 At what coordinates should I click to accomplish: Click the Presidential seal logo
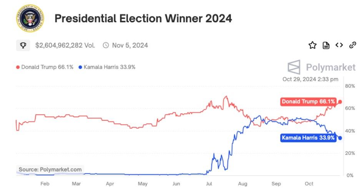click(30, 18)
